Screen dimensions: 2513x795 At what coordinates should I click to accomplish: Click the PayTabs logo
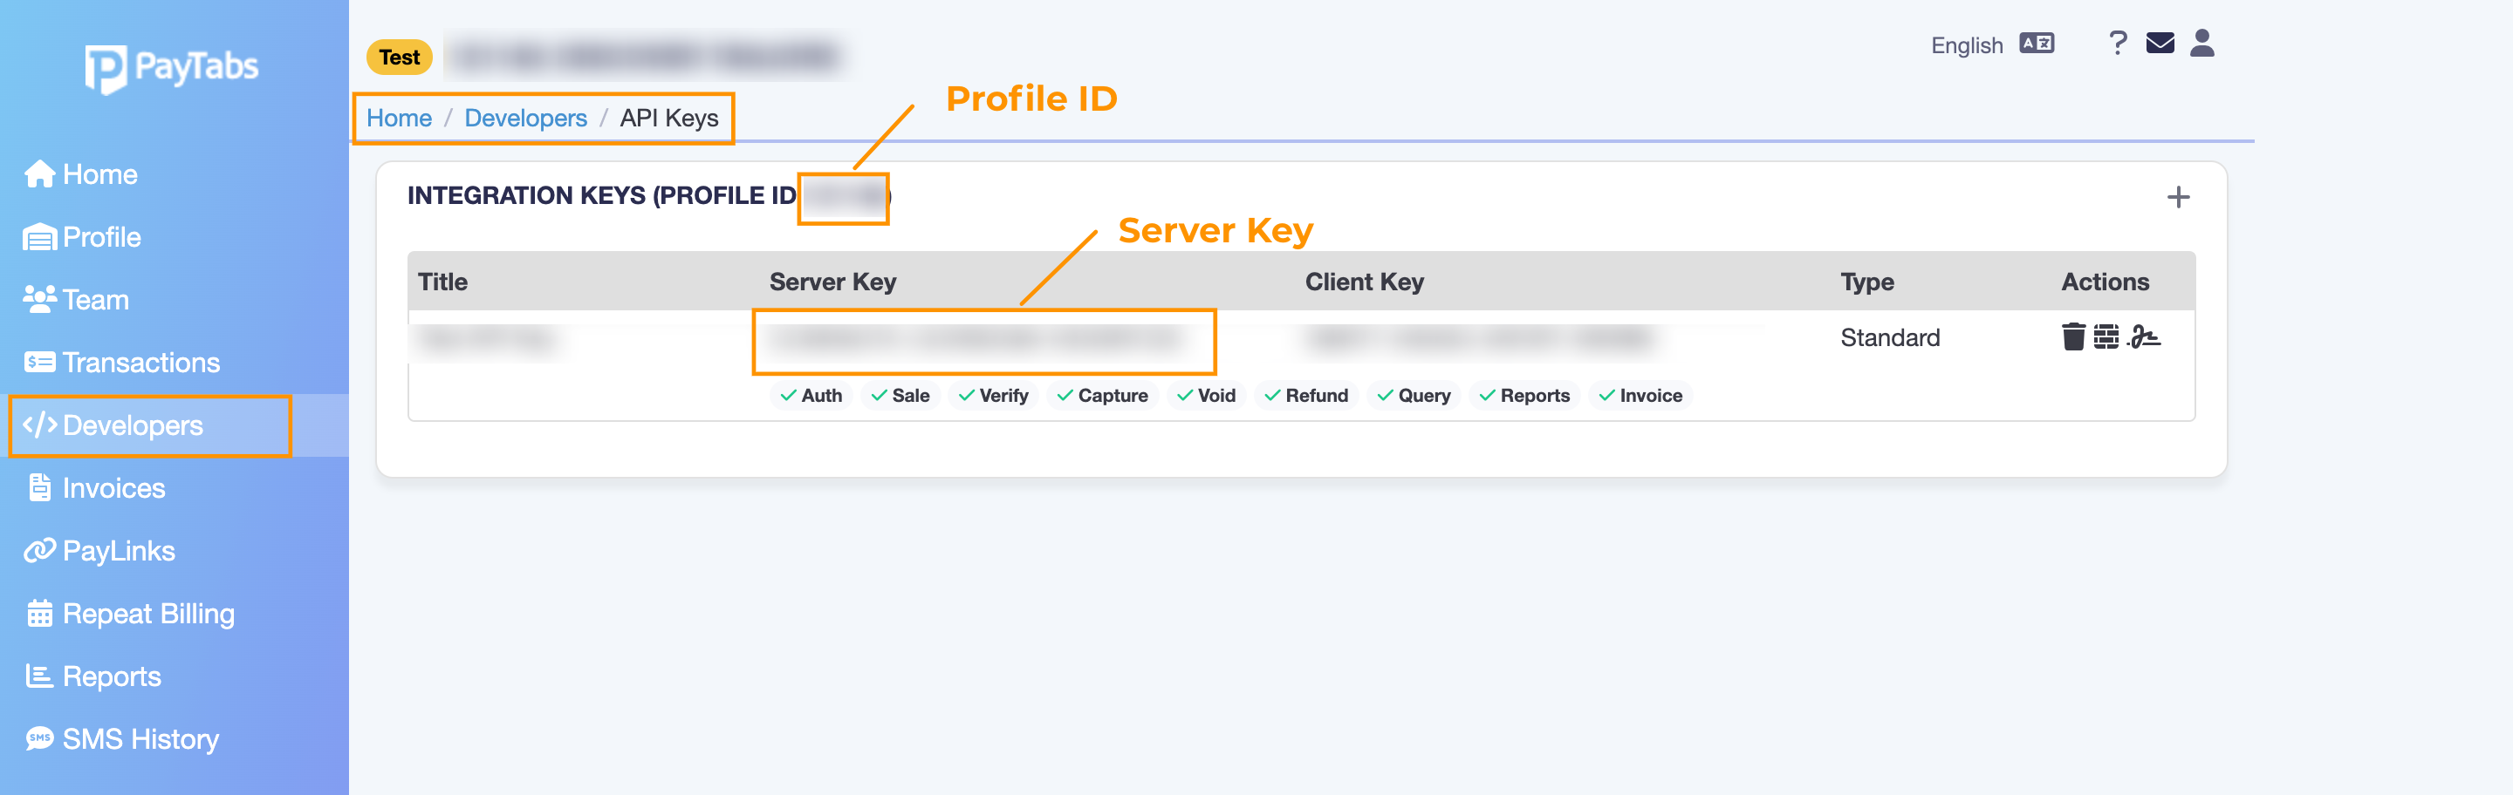172,68
